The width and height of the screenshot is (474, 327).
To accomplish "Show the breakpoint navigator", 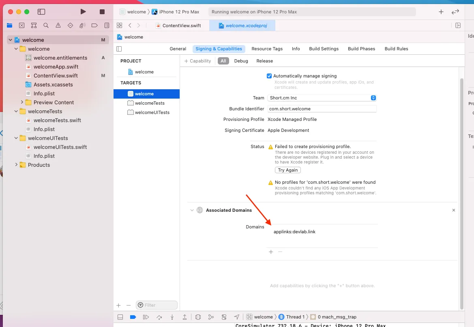I will (94, 26).
